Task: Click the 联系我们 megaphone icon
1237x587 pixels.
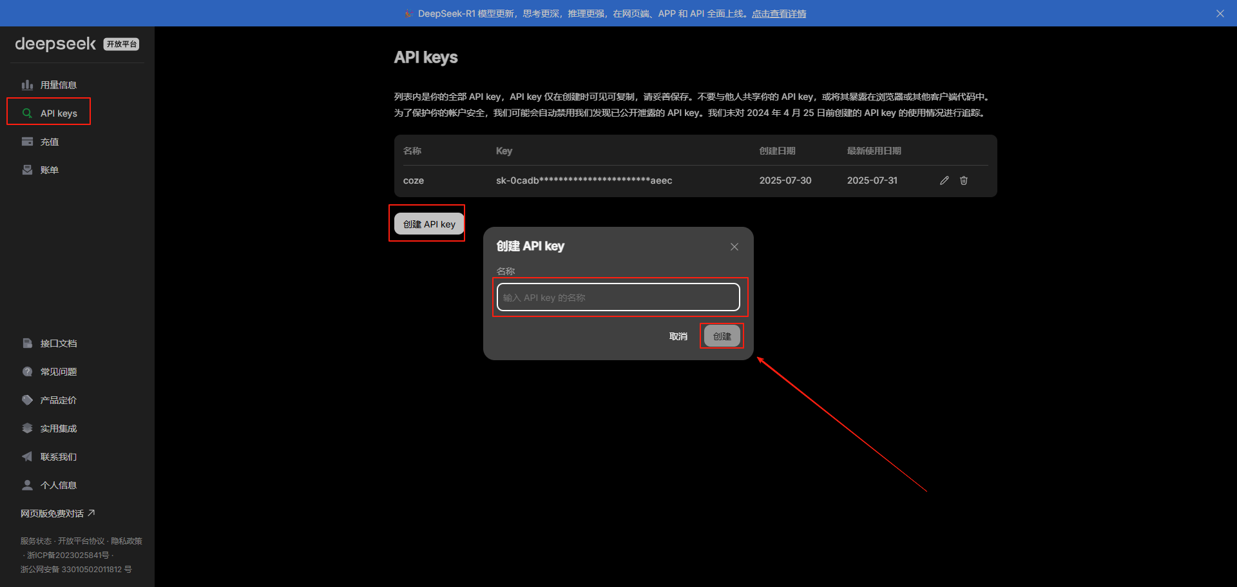Action: pos(27,457)
